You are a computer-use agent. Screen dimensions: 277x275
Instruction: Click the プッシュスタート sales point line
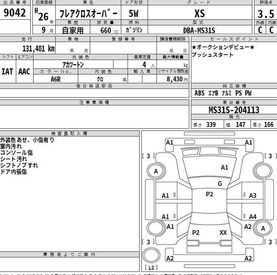[213, 55]
